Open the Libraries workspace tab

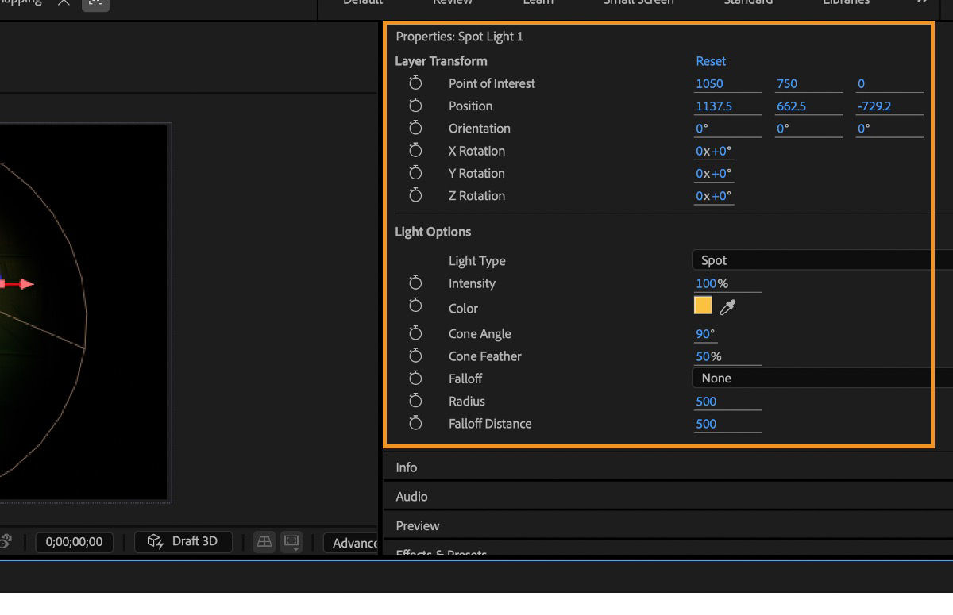tap(846, 4)
